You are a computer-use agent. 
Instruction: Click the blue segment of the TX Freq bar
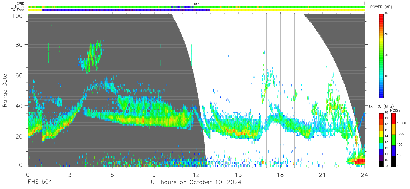(x=126, y=10)
